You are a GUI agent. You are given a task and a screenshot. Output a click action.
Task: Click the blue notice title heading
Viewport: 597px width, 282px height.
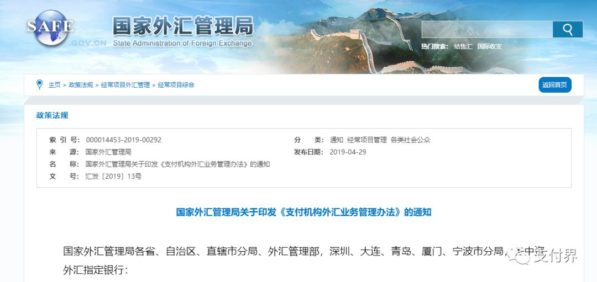pyautogui.click(x=303, y=212)
